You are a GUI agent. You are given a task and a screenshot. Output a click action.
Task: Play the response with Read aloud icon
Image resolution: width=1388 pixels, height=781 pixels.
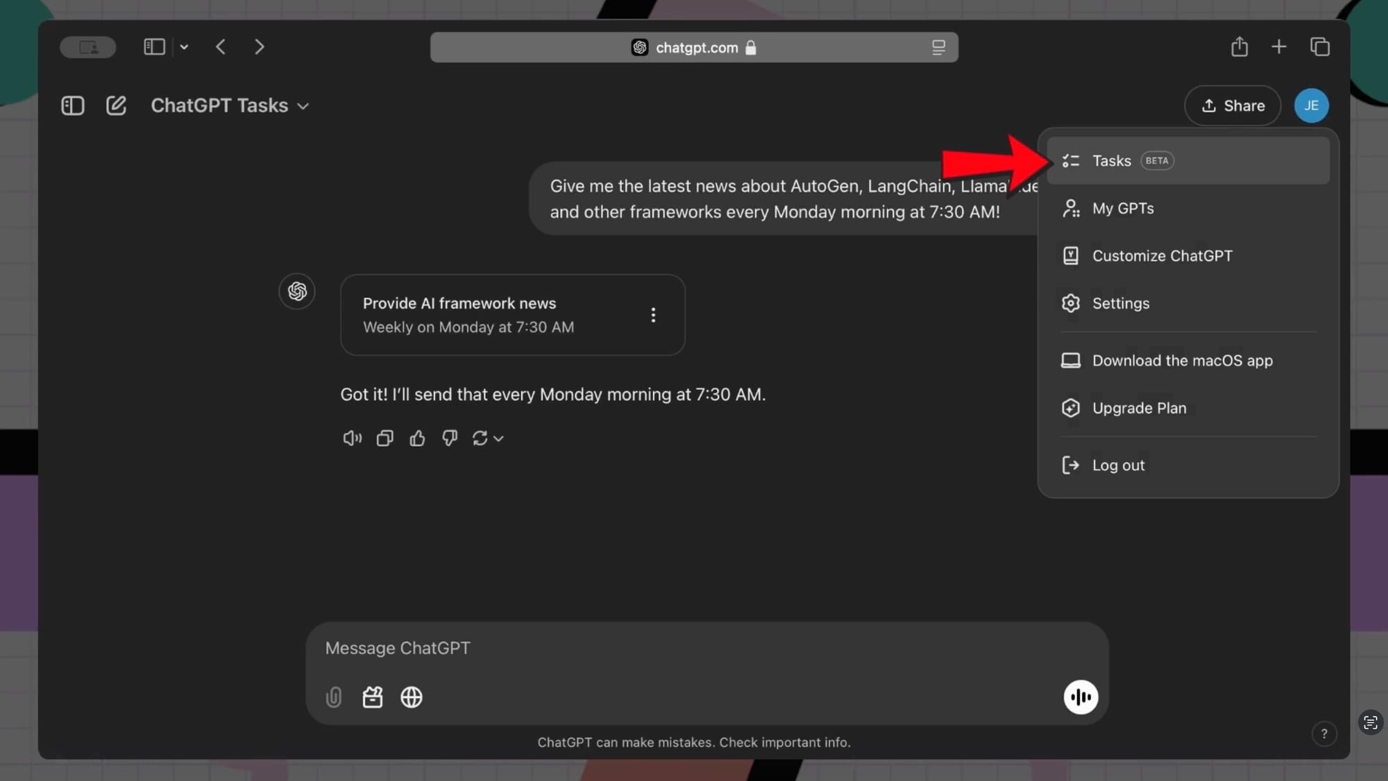coord(353,438)
